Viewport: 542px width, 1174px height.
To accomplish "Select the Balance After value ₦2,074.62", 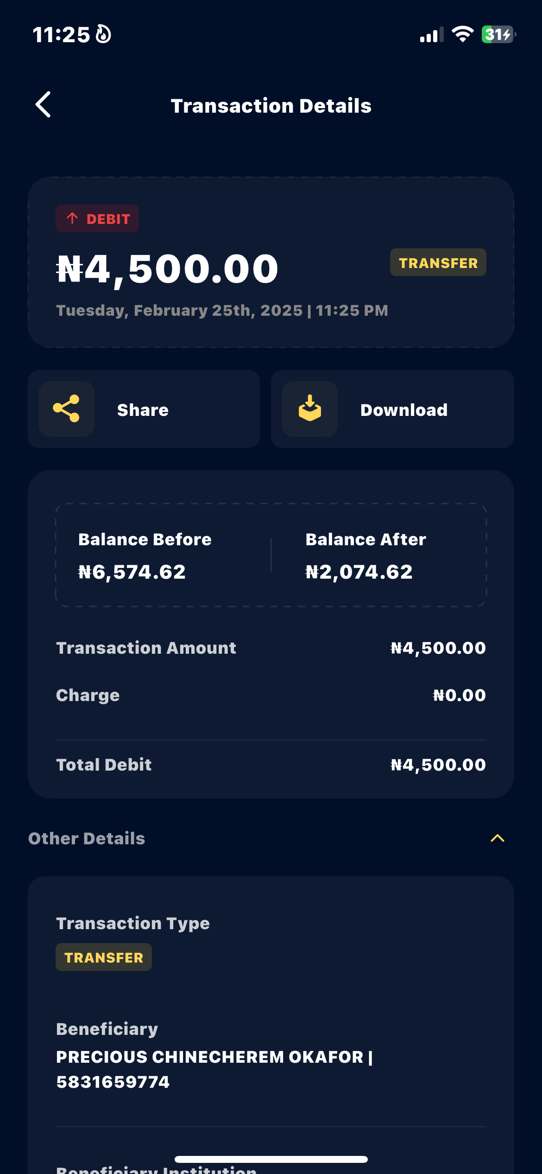I will [x=359, y=572].
